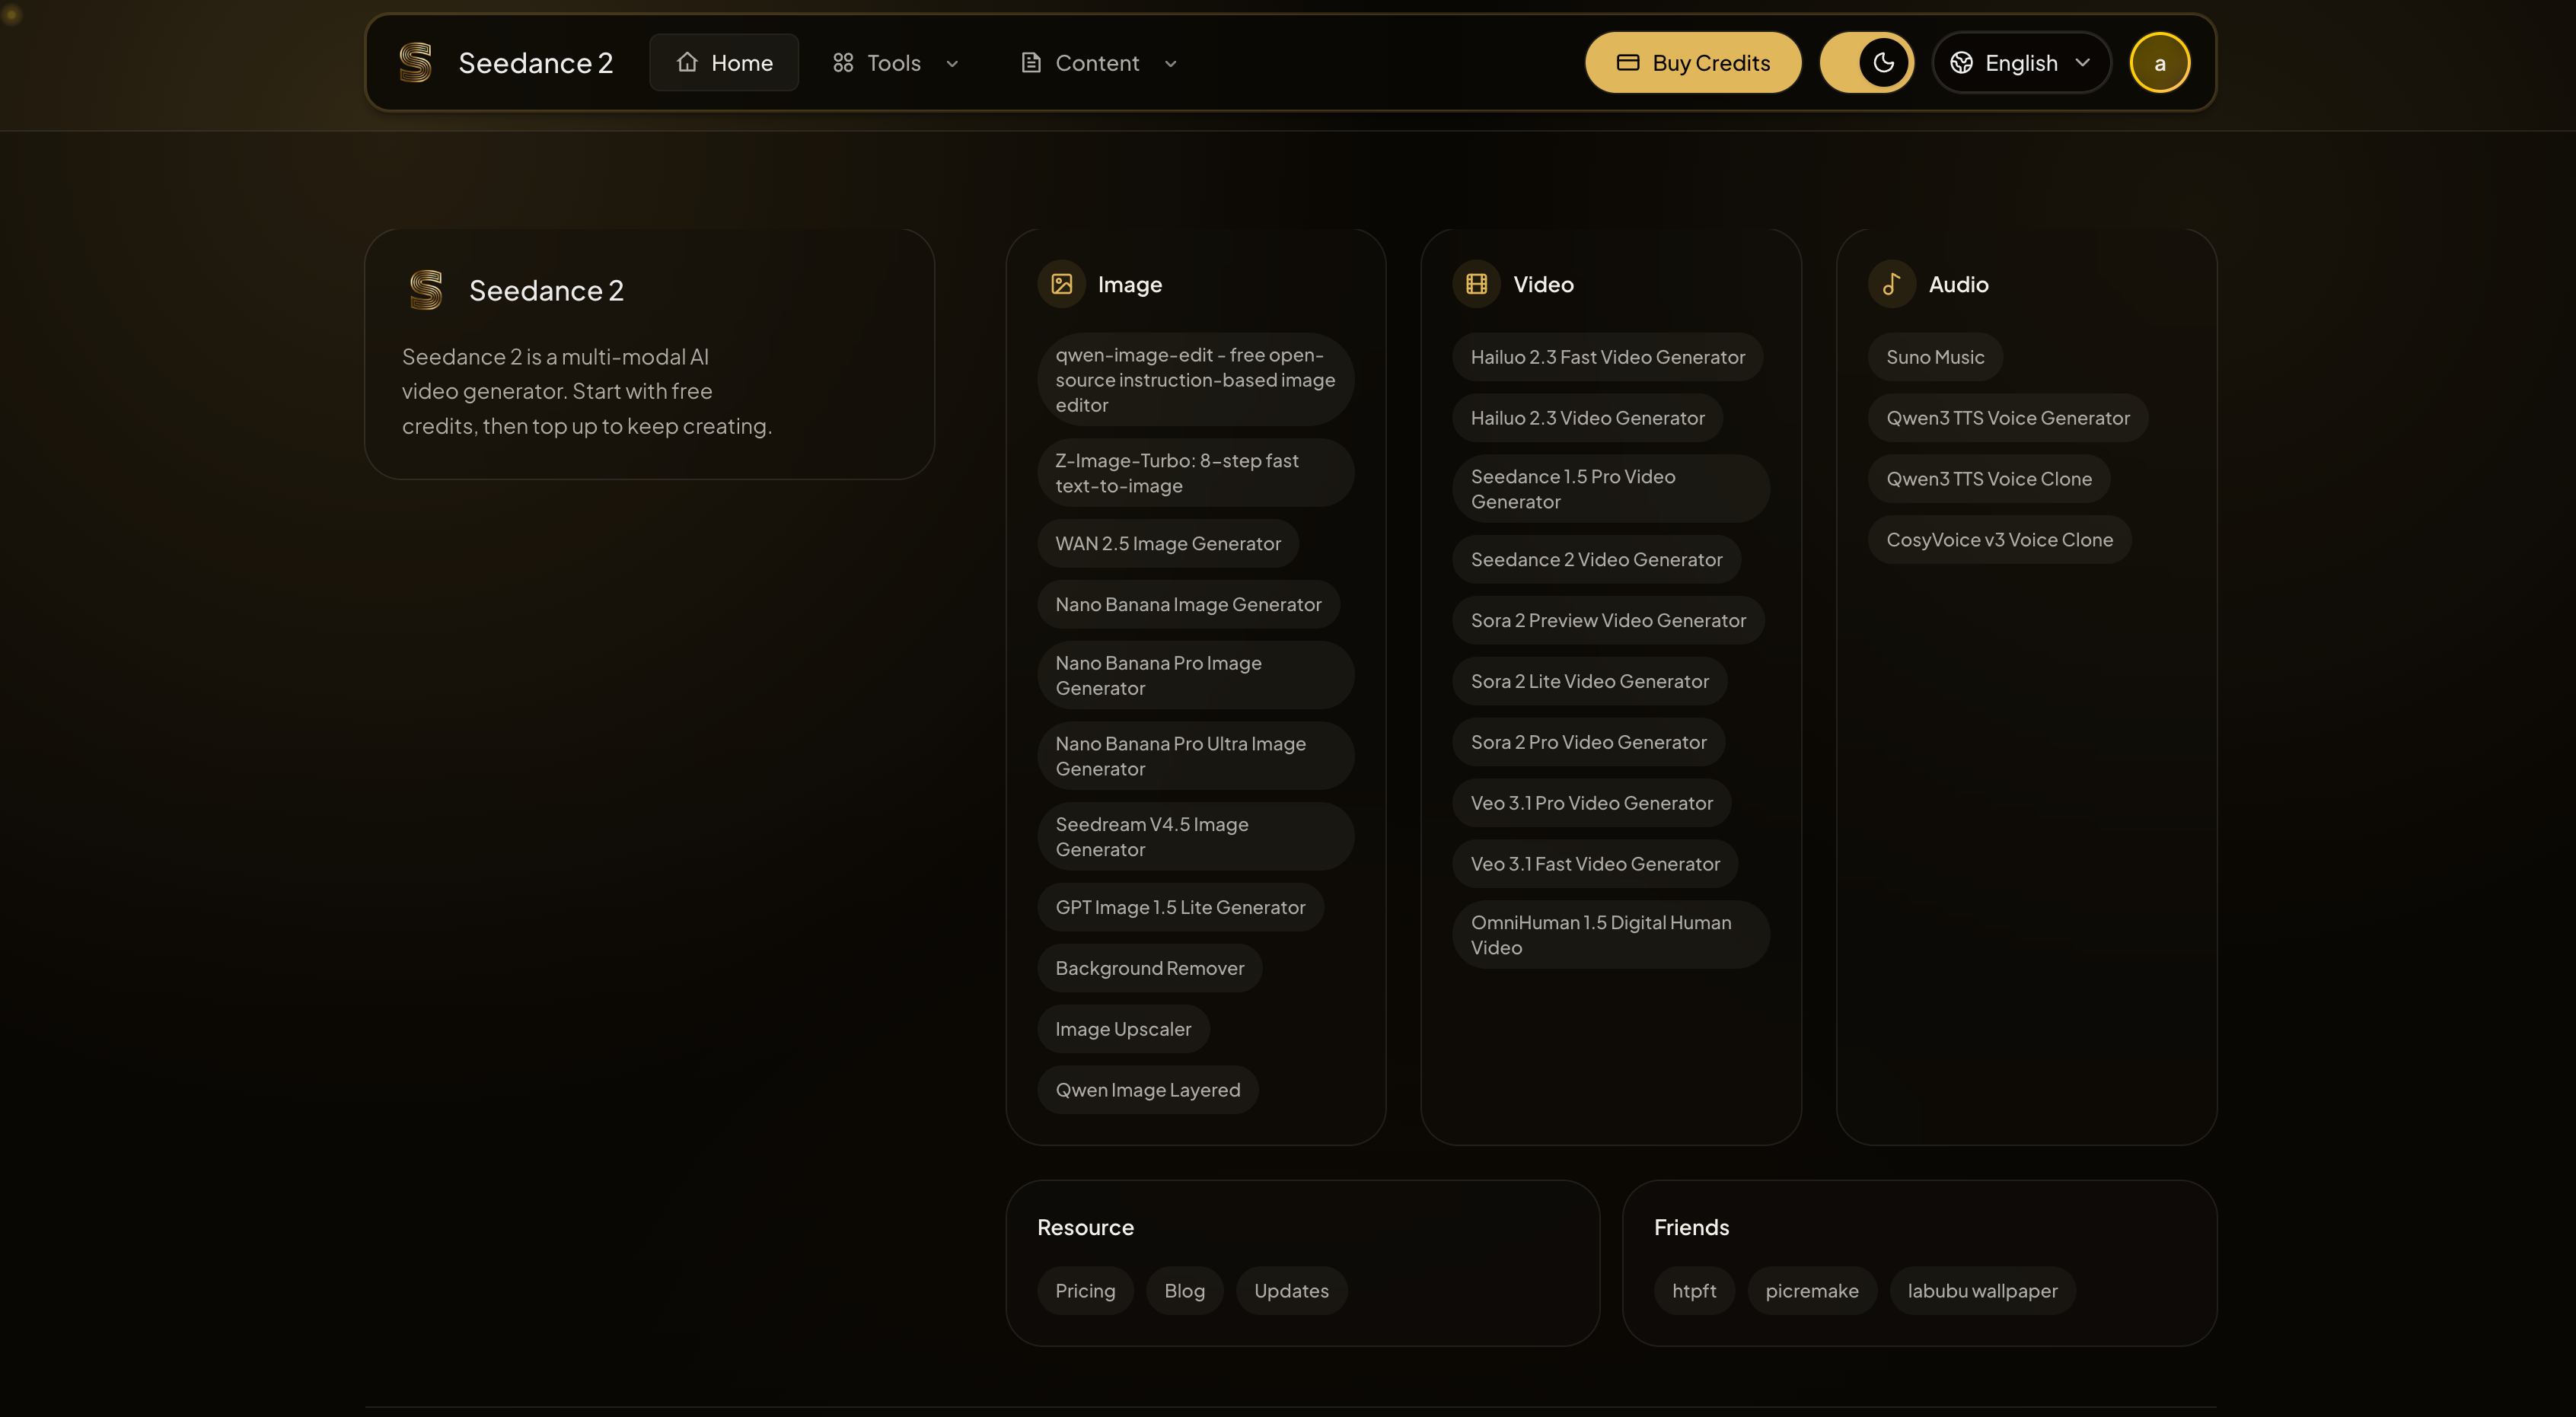Select the Home house icon
This screenshot has height=1417, width=2576.
coord(687,62)
